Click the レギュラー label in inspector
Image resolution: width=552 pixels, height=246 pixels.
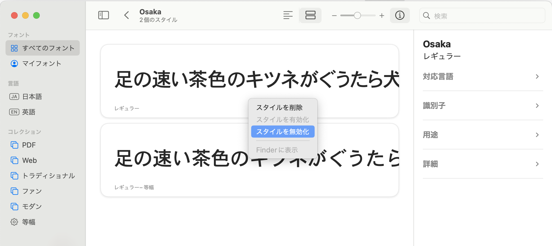[x=442, y=56]
